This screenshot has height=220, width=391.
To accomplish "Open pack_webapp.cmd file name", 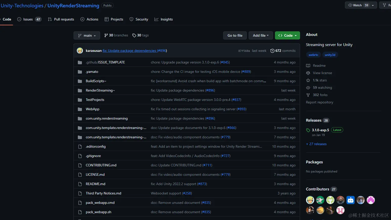I will [100, 203].
